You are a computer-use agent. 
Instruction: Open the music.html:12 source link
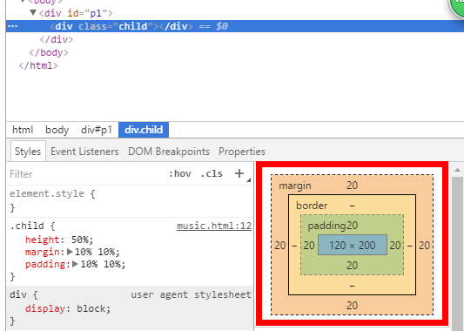pyautogui.click(x=214, y=226)
